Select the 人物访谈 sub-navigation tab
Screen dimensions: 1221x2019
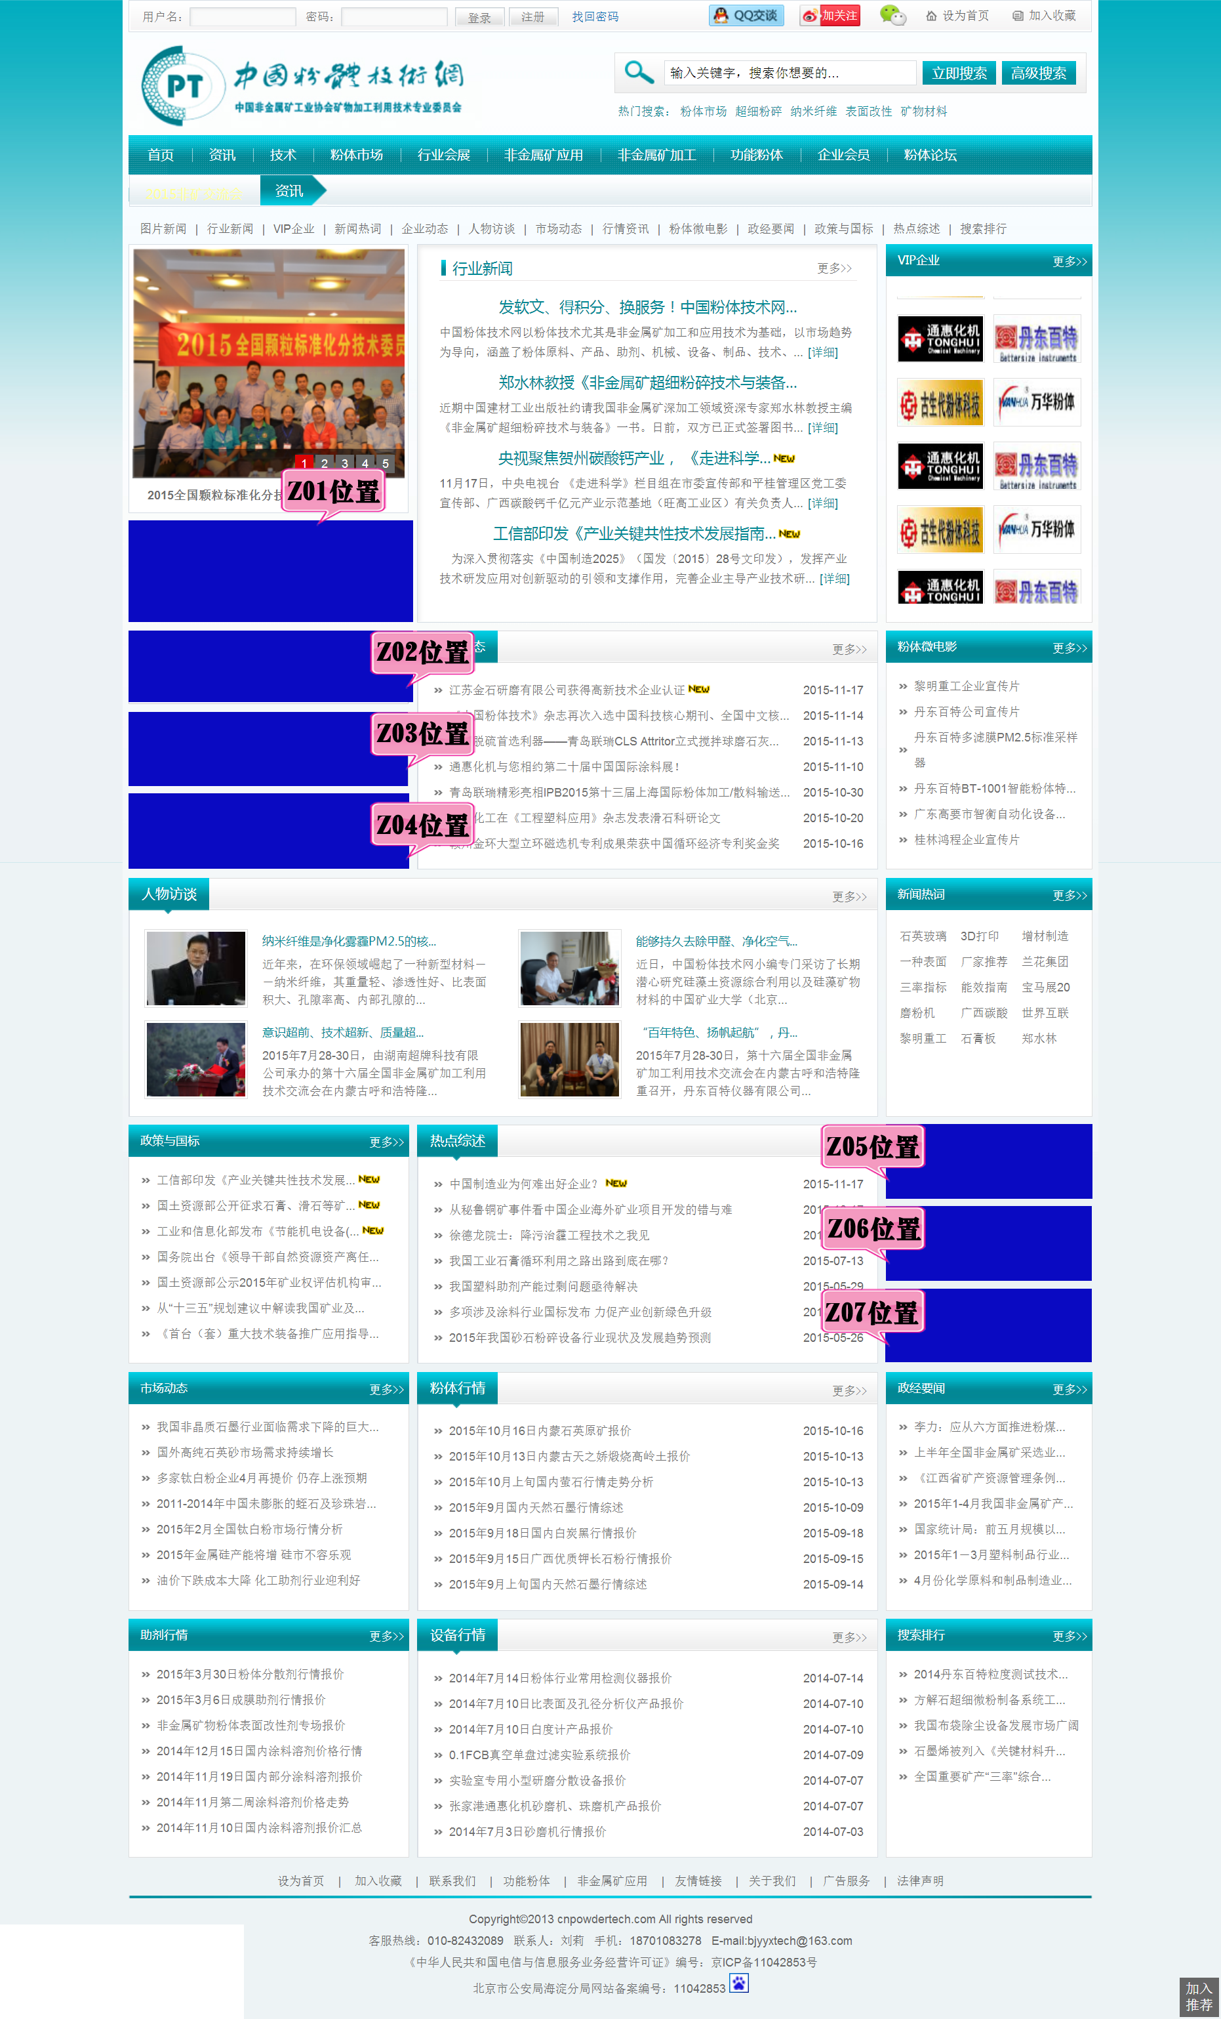(x=491, y=228)
